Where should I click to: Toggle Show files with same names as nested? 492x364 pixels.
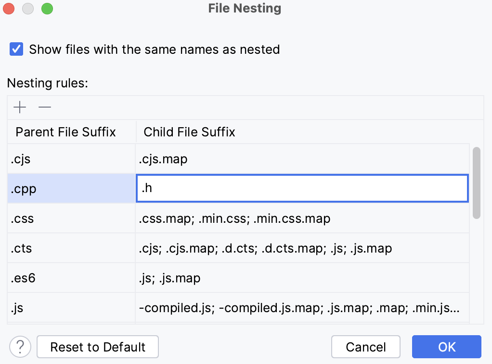coord(16,49)
